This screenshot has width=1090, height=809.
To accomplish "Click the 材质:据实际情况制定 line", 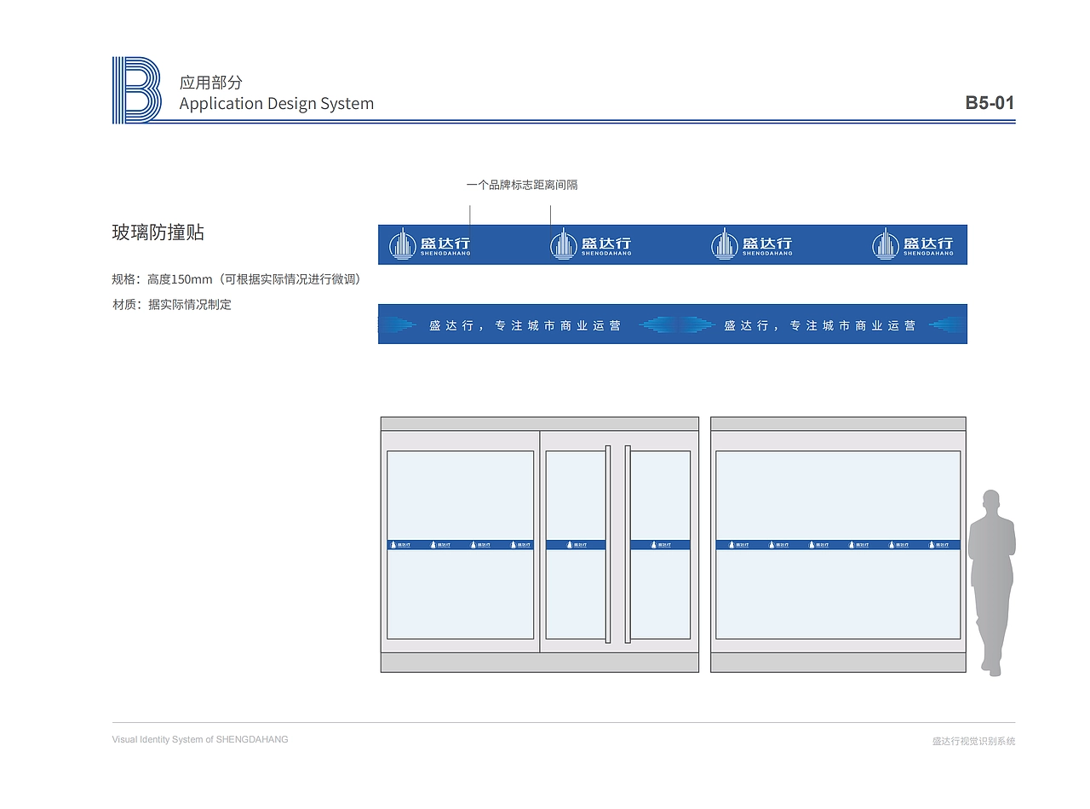I will (172, 304).
